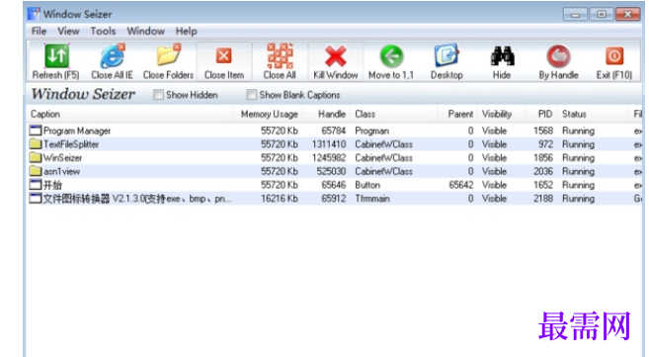Maximize the Window Seizer window
This screenshot has width=649, height=357.
pyautogui.click(x=601, y=15)
